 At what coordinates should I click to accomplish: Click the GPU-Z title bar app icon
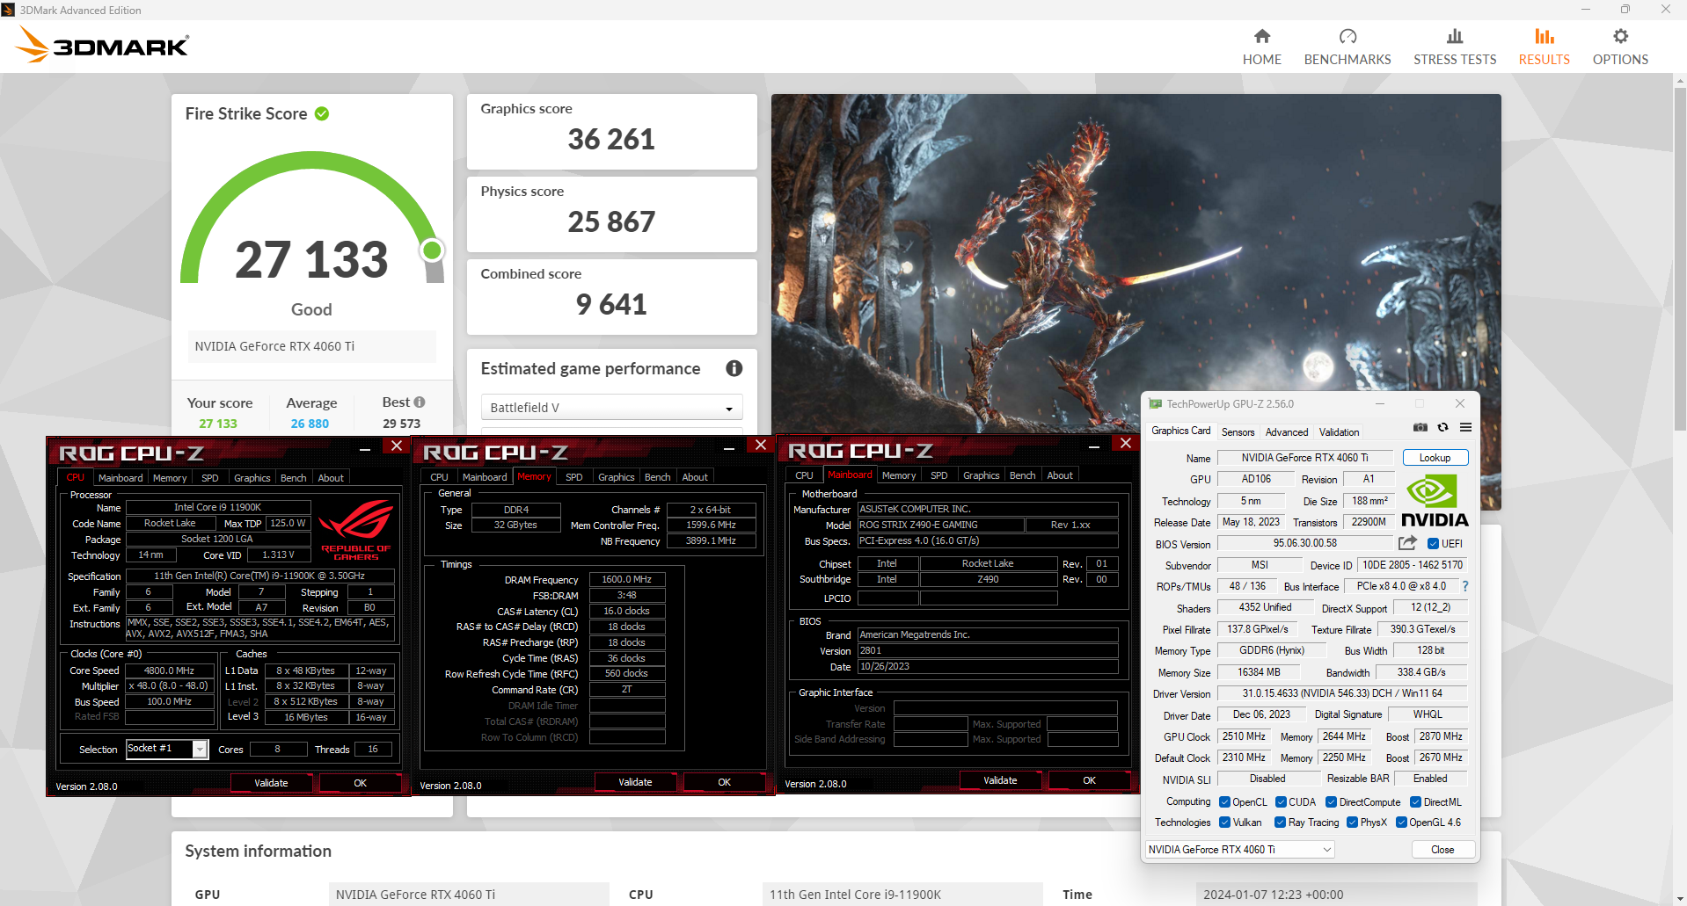pos(1156,403)
